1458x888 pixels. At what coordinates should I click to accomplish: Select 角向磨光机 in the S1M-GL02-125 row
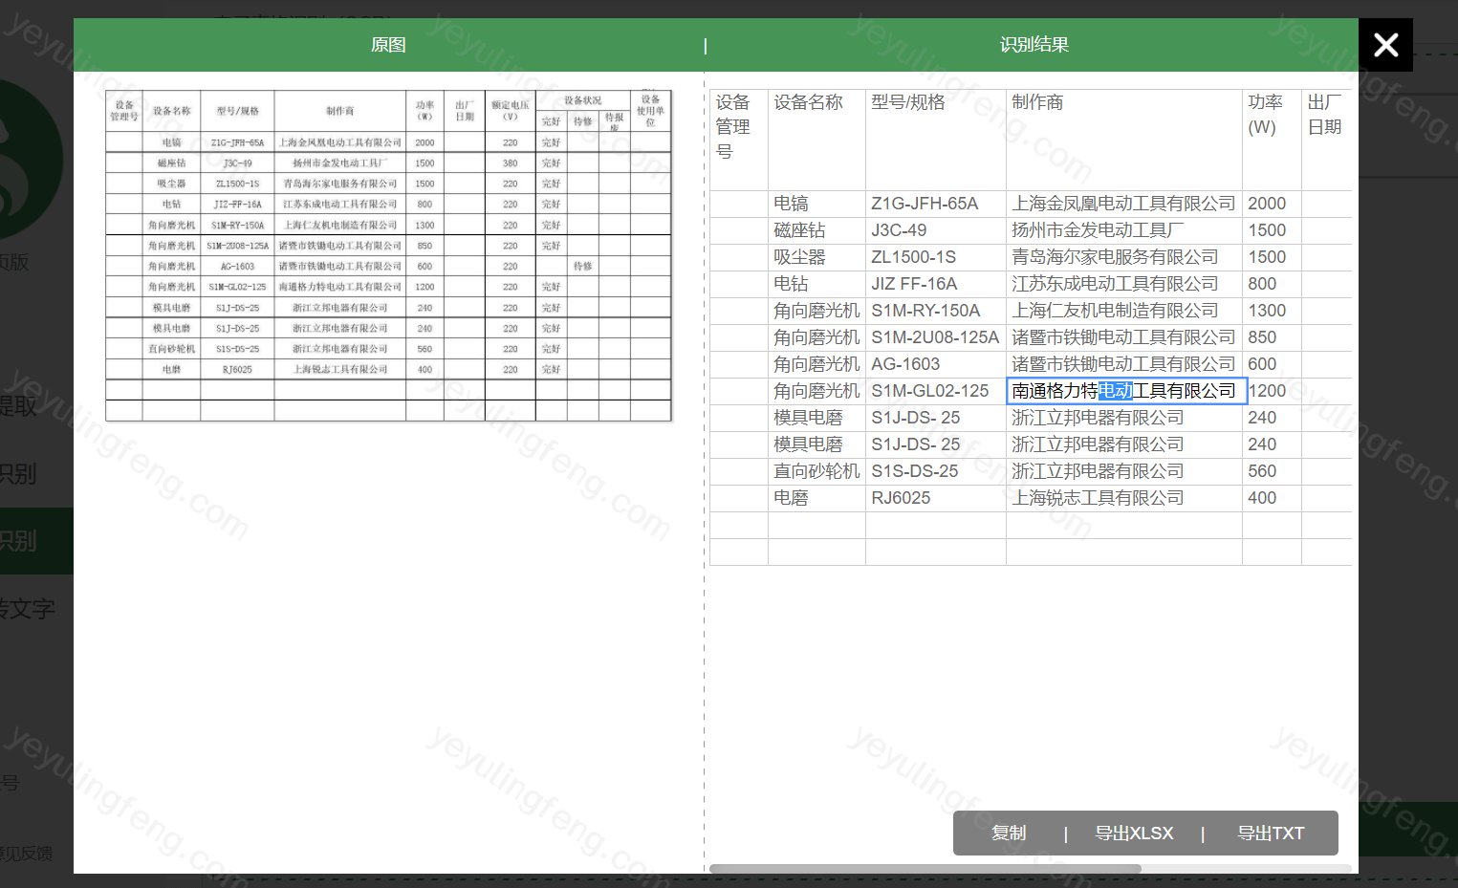pos(816,391)
